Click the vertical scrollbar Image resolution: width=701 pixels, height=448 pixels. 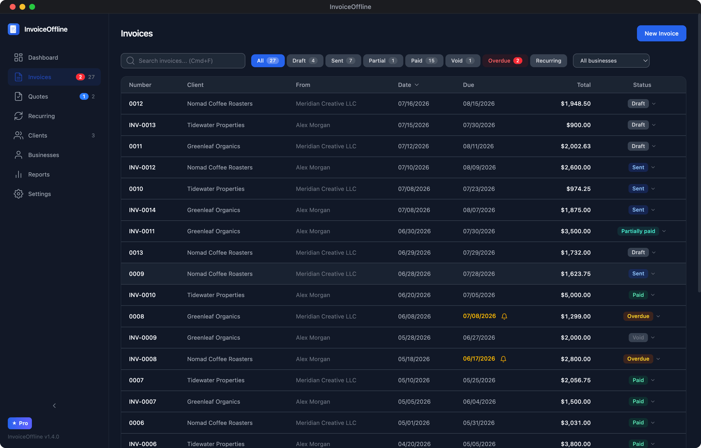point(699,153)
